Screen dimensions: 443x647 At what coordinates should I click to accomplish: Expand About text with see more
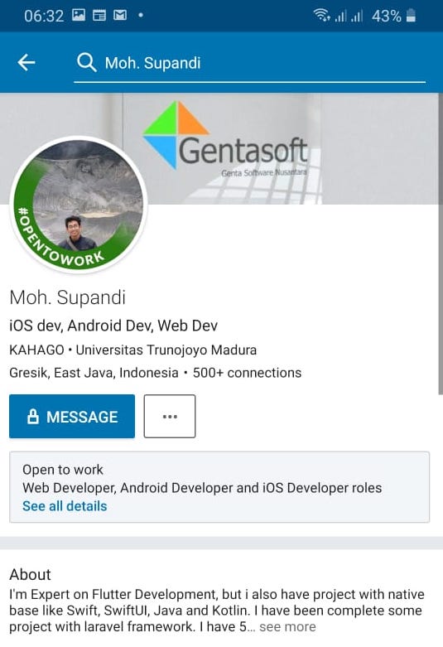287,627
